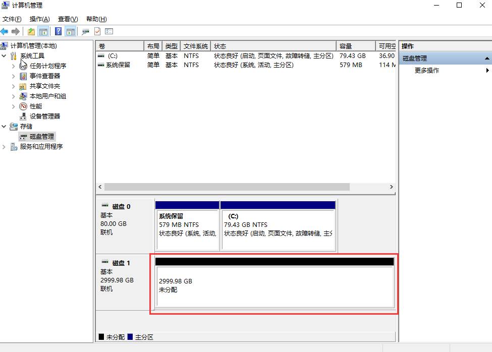Sort by the 类型 column header

172,46
